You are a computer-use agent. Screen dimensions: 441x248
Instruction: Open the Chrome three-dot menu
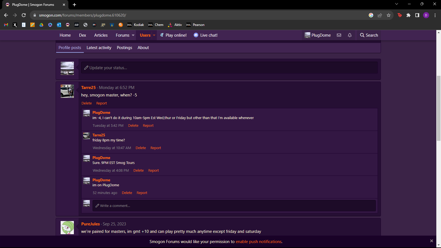click(435, 15)
